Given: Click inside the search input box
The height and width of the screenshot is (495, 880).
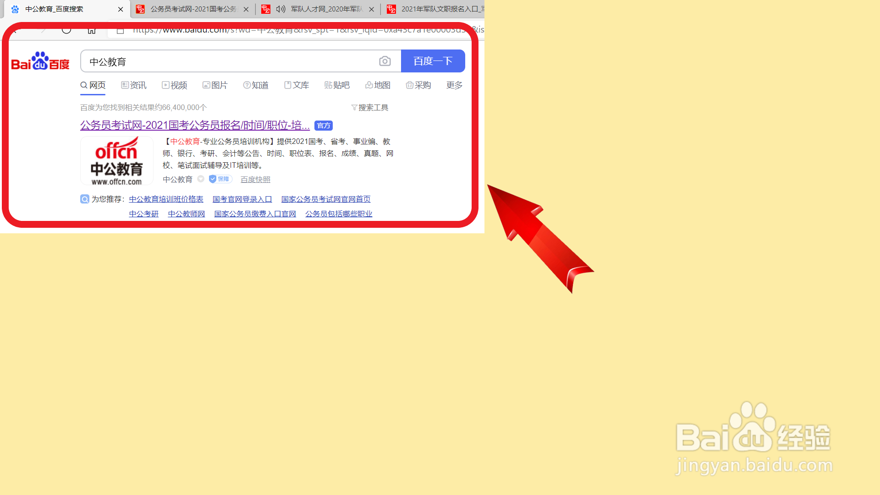Looking at the screenshot, I should (229, 61).
